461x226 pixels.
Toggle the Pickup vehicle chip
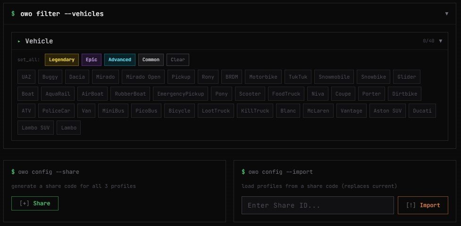(x=181, y=77)
